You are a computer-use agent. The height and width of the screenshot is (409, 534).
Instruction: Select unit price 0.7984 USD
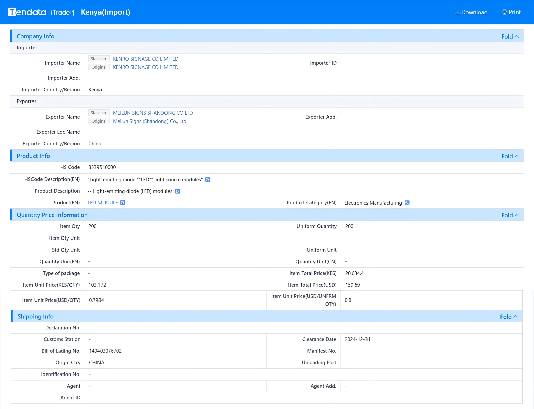(96, 300)
